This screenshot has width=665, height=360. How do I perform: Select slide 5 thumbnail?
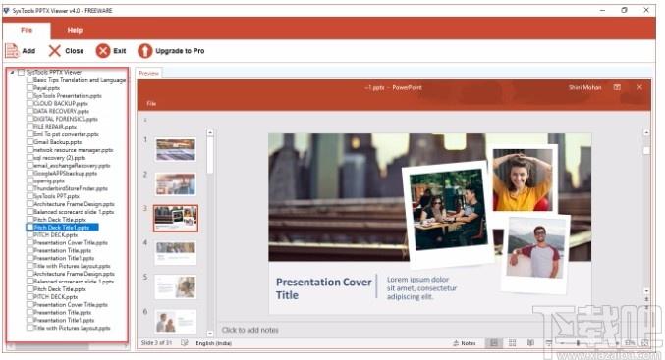(176, 287)
